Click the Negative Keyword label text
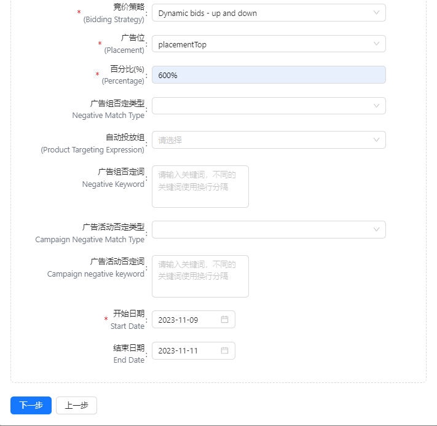Image resolution: width=437 pixels, height=426 pixels. [113, 184]
